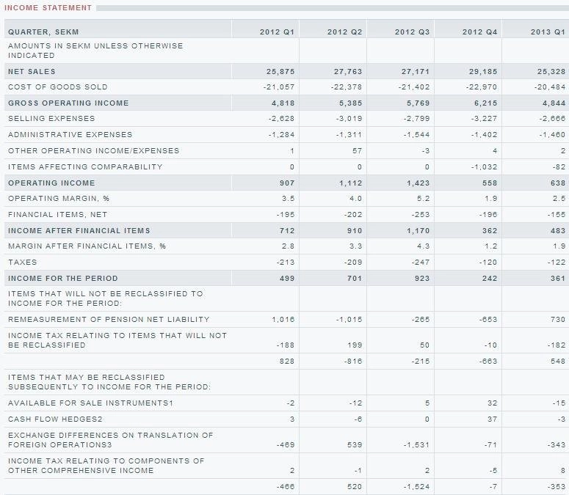This screenshot has width=569, height=495.
Task: Click GROSS OPERATING INCOME row label
Action: click(x=68, y=103)
